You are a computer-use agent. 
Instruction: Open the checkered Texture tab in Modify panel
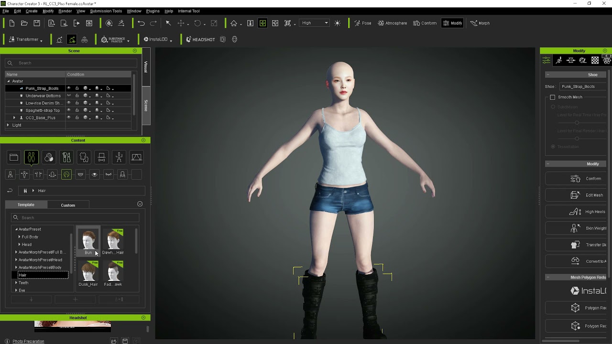click(x=595, y=60)
